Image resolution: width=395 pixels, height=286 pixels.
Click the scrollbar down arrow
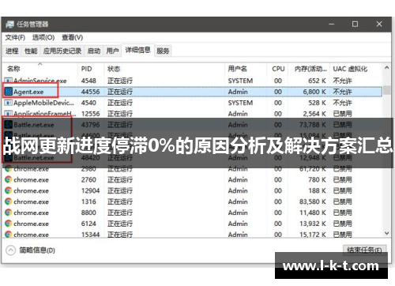tap(386, 233)
